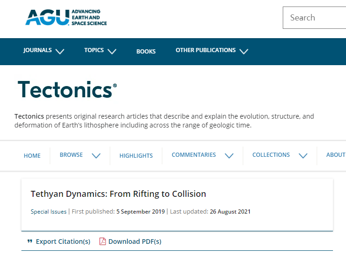The image size is (346, 255).
Task: Expand the Journals dropdown chevron
Action: click(x=60, y=52)
